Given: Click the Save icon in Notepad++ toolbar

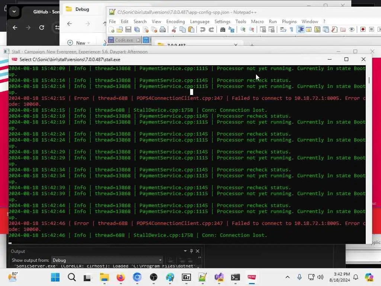Looking at the screenshot, I should click(128, 30).
